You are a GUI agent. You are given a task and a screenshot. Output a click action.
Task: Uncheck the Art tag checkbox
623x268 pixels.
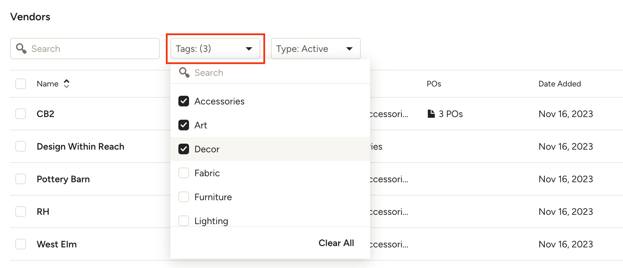[x=184, y=125]
